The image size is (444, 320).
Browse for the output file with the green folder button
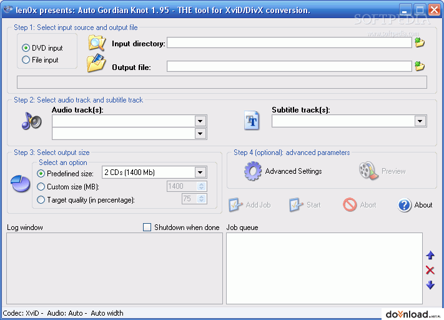coord(420,66)
